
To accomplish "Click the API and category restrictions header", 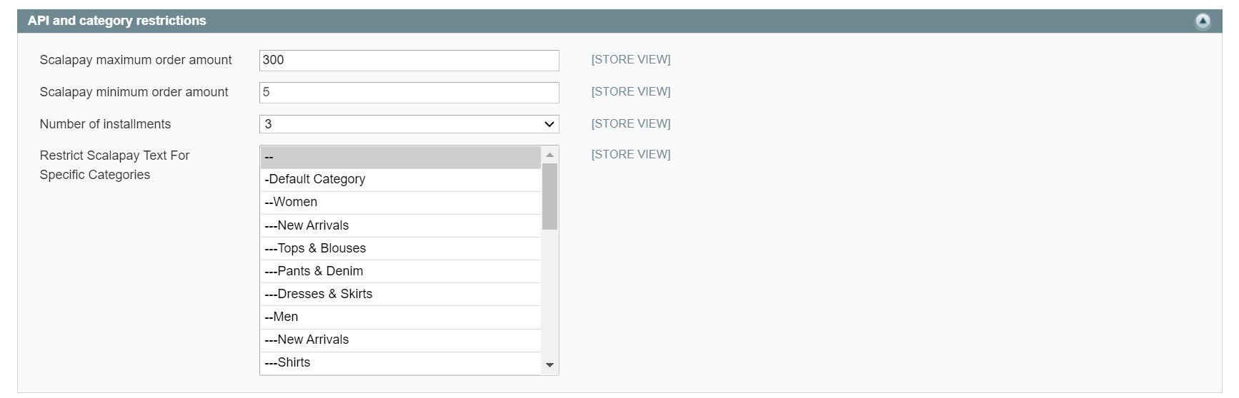I will click(619, 21).
